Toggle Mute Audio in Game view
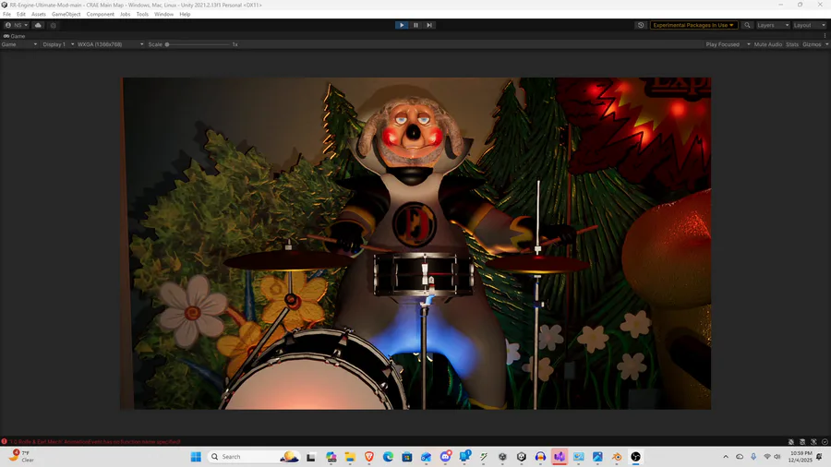Viewport: 831px width, 467px height. [x=768, y=44]
